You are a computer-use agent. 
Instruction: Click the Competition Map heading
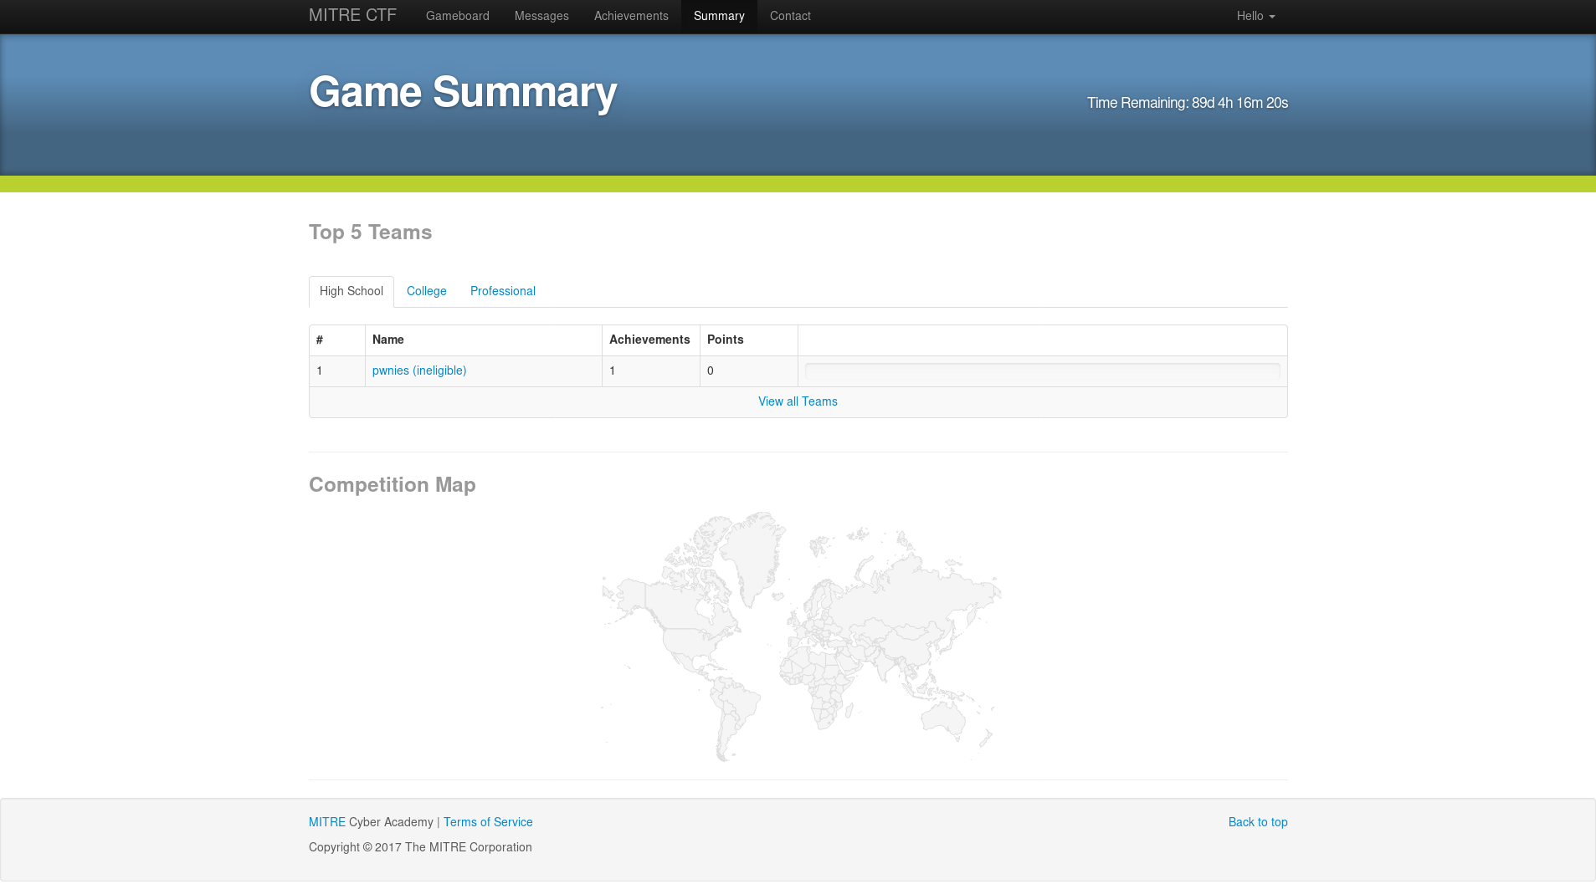(x=393, y=485)
